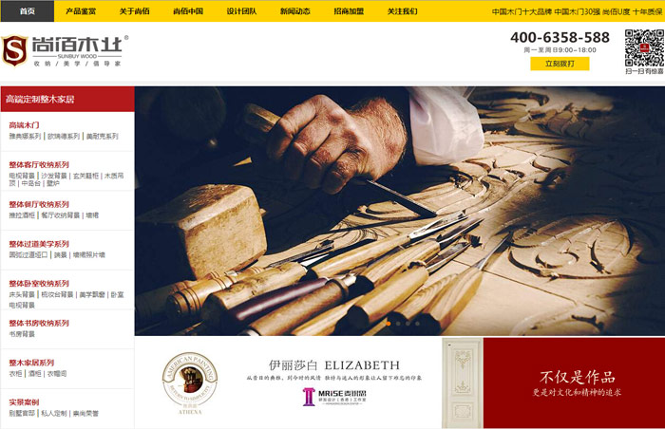Select the first orange carousel dot

[x=389, y=324]
